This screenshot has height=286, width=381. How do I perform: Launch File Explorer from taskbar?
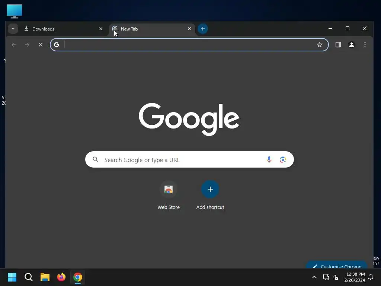(x=45, y=277)
